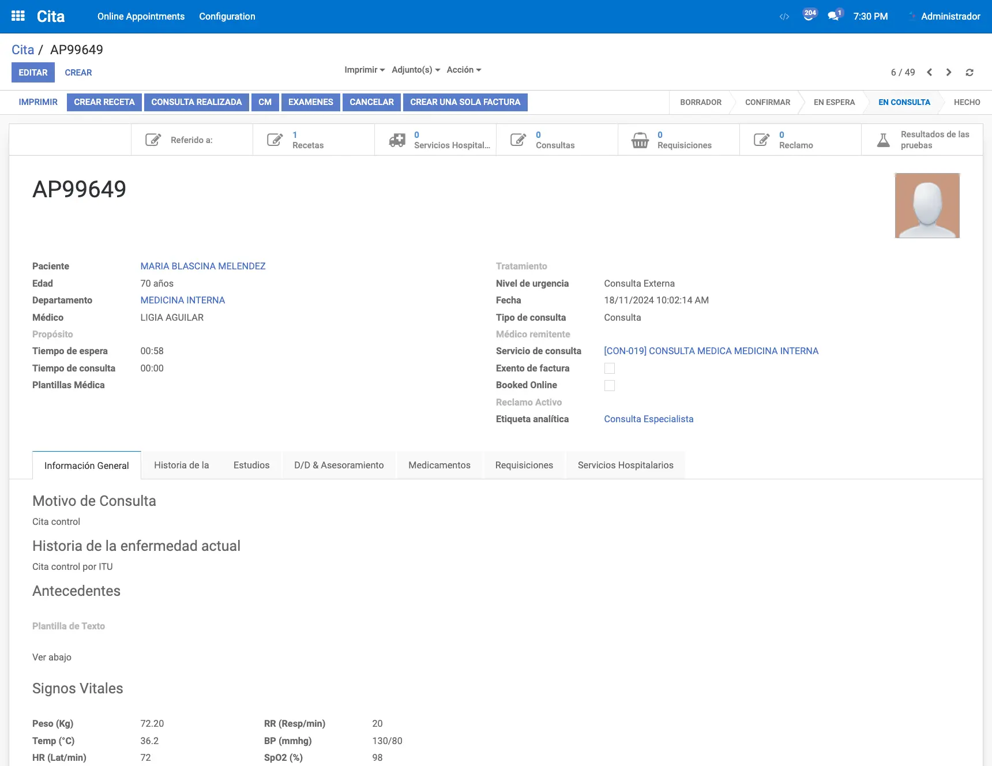Open Requisiciones basket stat button

click(x=678, y=140)
